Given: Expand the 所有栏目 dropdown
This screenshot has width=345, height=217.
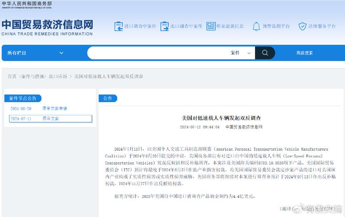Looking at the screenshot, I should click(35, 53).
